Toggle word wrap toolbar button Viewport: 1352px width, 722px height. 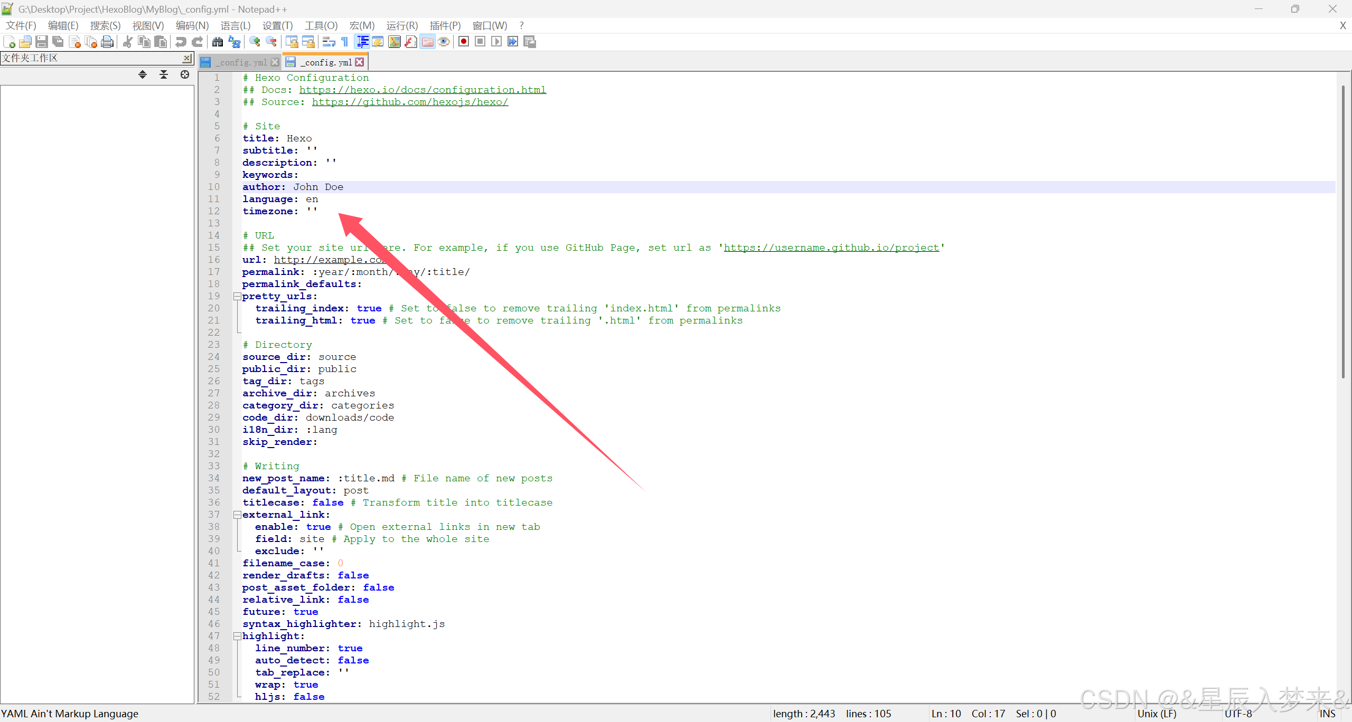(x=328, y=42)
